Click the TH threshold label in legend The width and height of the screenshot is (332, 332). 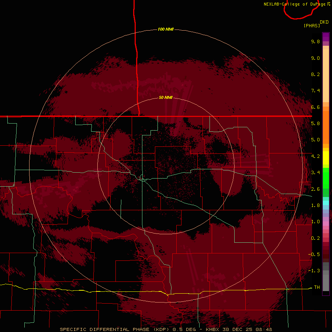click(x=317, y=287)
